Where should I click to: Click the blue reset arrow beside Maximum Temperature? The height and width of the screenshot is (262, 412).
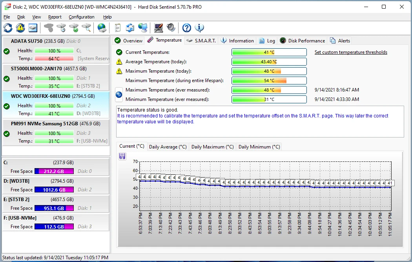(x=119, y=94)
